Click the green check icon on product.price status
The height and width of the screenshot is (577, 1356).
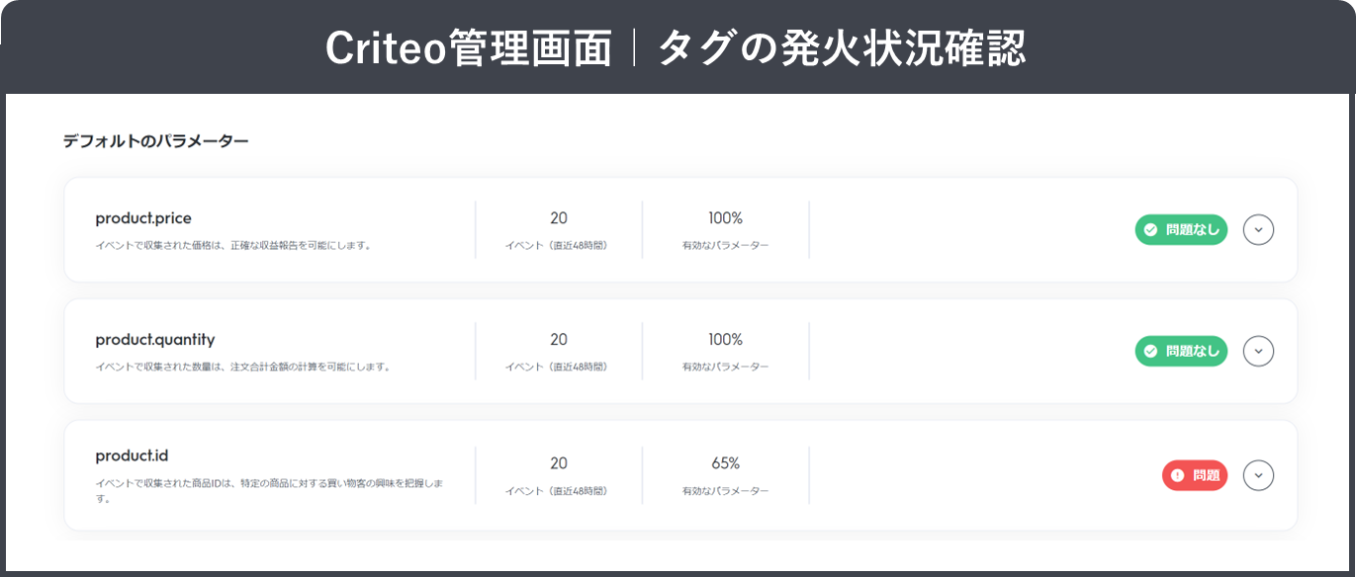[x=1149, y=229]
